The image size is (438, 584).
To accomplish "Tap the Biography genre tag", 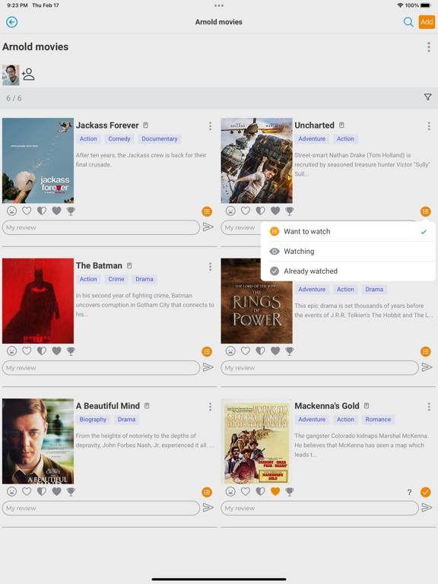I will pyautogui.click(x=93, y=420).
